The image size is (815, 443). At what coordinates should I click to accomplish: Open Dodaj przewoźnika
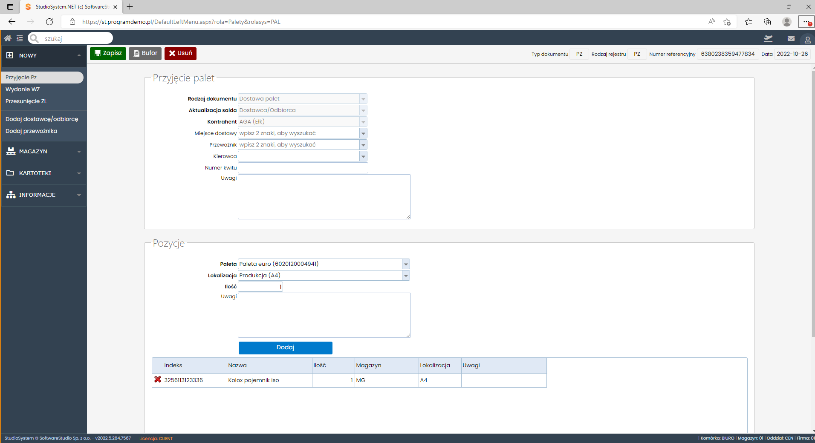[x=31, y=131]
